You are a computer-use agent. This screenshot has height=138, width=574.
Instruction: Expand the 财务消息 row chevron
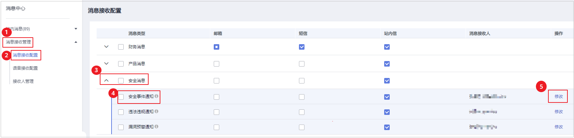(x=106, y=47)
